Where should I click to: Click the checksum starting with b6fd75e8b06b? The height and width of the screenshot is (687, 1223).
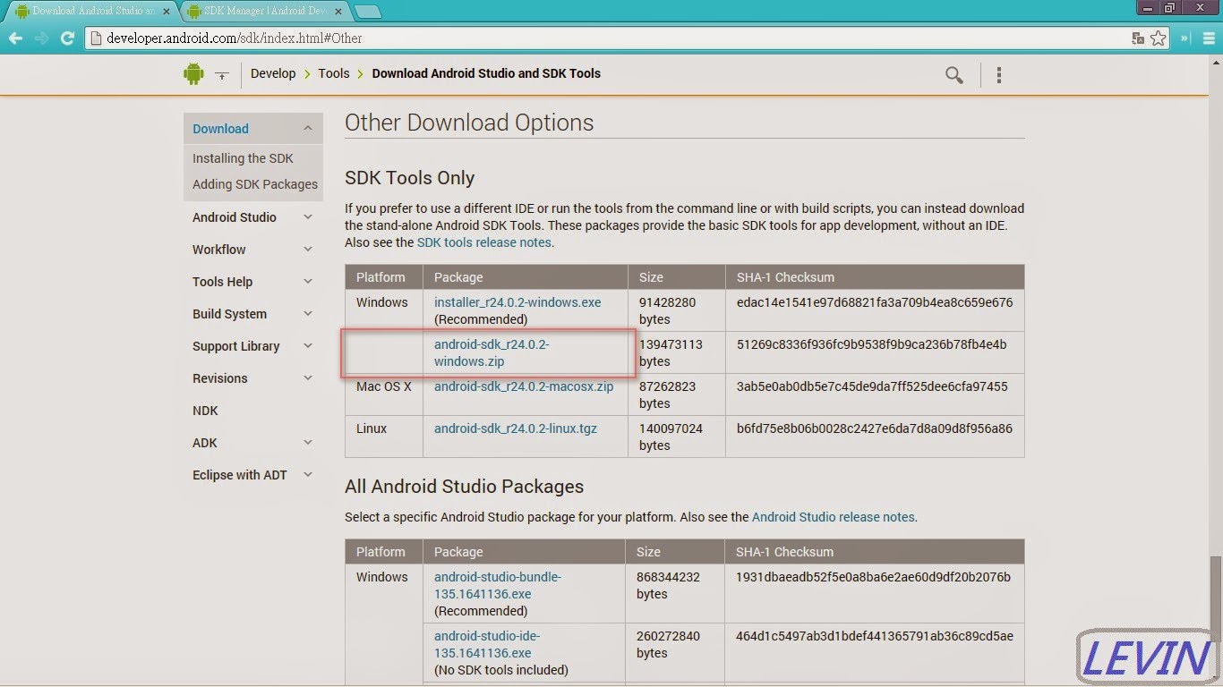(x=875, y=428)
